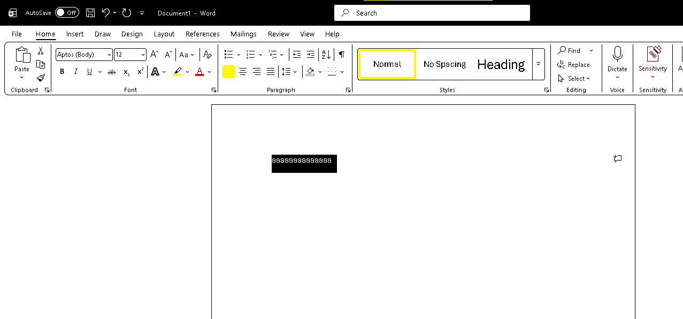Toggle bold formatting
The image size is (683, 319).
[x=62, y=72]
